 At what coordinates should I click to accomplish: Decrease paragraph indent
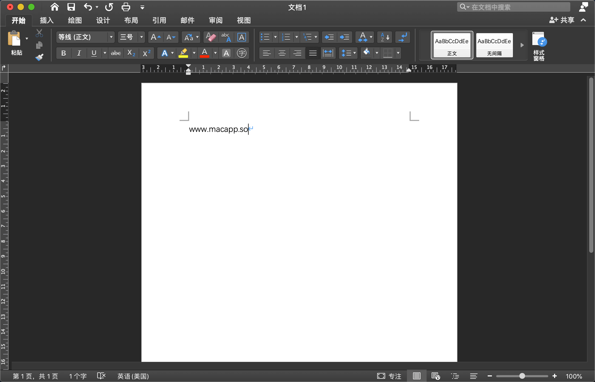pyautogui.click(x=329, y=37)
